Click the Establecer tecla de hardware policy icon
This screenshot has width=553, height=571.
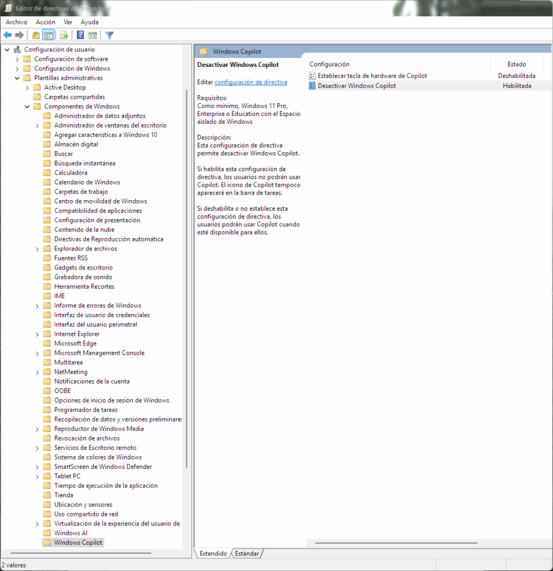pos(312,76)
